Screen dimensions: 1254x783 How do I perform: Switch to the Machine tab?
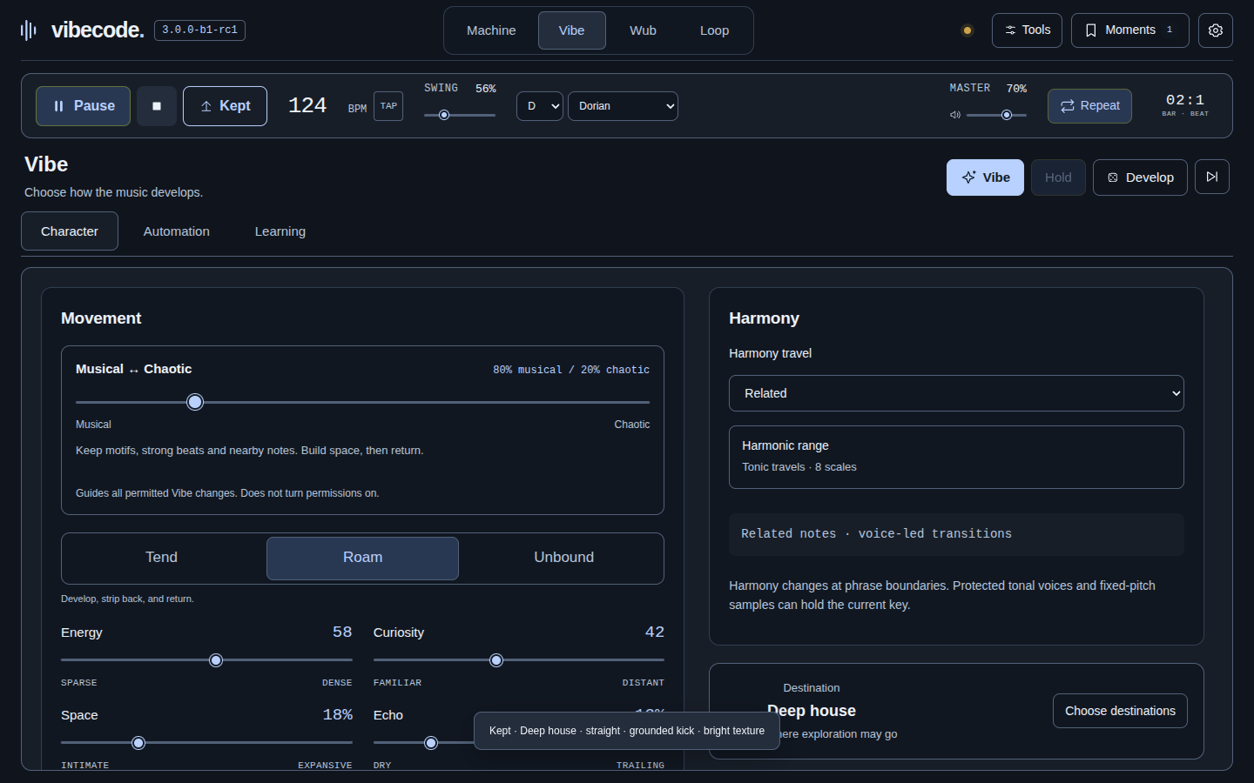pyautogui.click(x=491, y=30)
